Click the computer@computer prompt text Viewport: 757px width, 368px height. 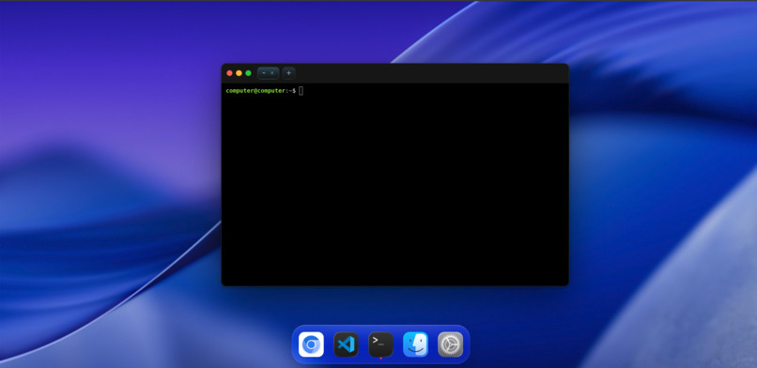click(x=255, y=91)
